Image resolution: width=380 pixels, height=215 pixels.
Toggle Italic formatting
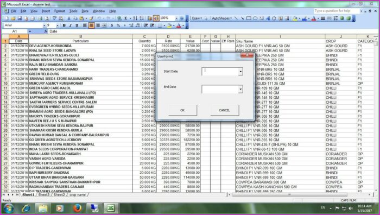(70, 25)
